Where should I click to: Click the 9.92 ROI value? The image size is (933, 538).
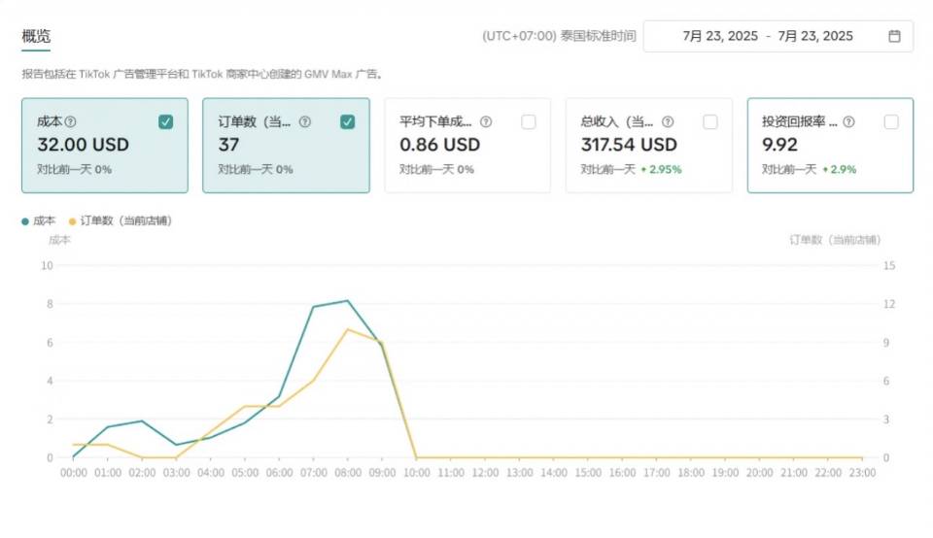(779, 145)
